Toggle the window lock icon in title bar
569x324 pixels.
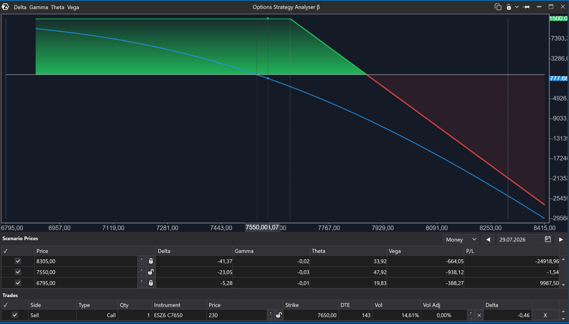509,7
